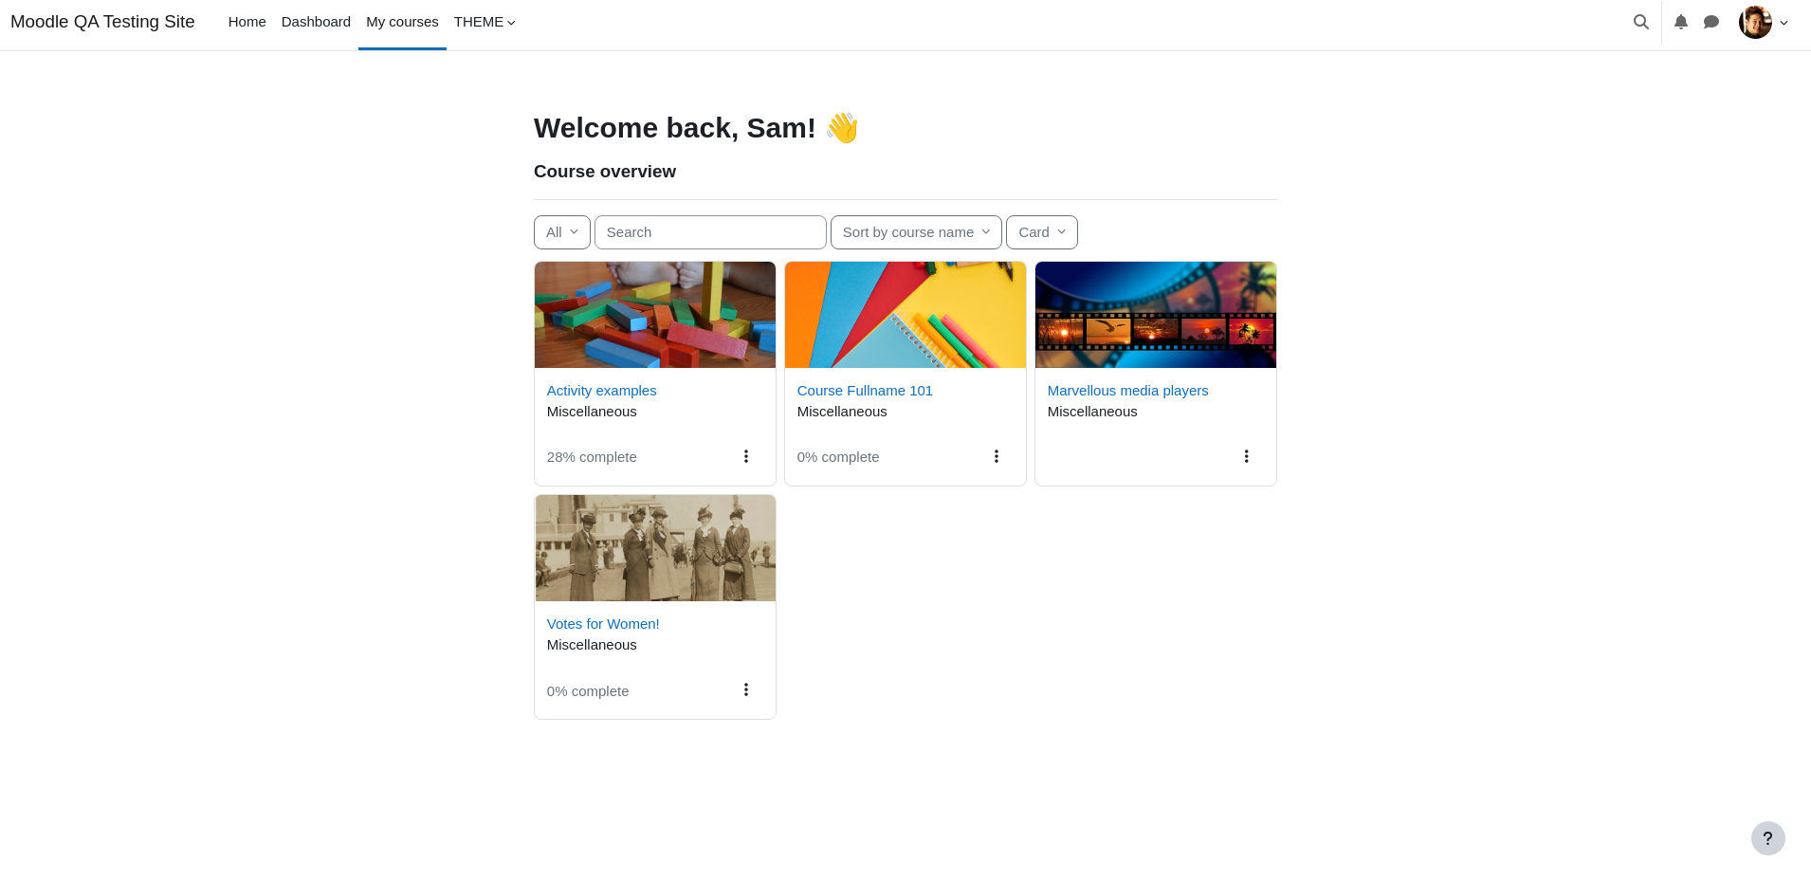Open the search magnifier icon in header
The width and height of the screenshot is (1811, 881).
[x=1640, y=22]
